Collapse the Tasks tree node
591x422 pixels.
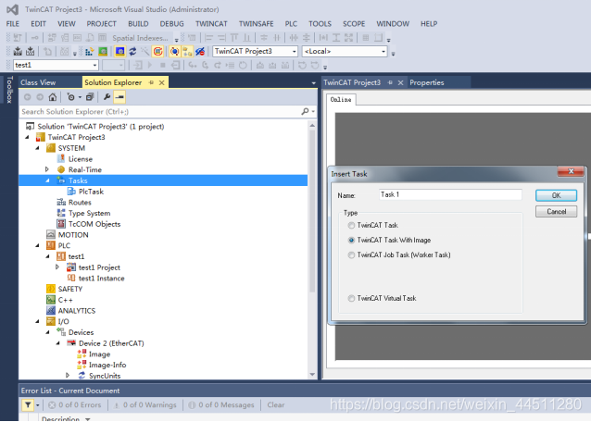click(x=47, y=180)
